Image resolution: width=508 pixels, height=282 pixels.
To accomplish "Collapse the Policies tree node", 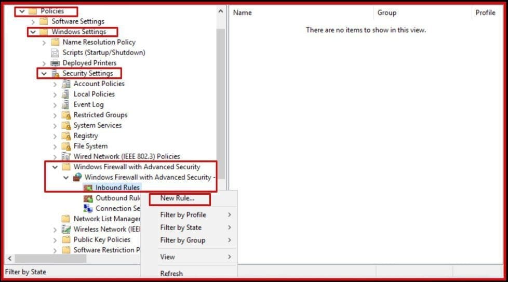I will tap(22, 11).
